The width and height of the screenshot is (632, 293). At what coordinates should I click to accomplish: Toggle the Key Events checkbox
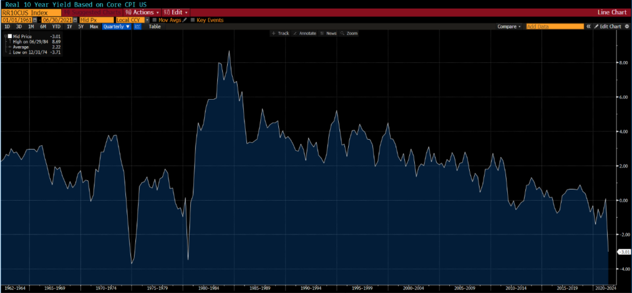coord(193,20)
